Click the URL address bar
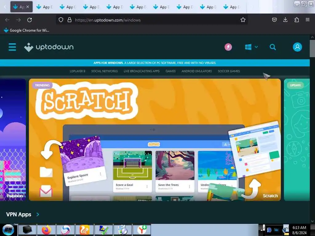Viewport: 315px width, 236px height. [x=152, y=20]
